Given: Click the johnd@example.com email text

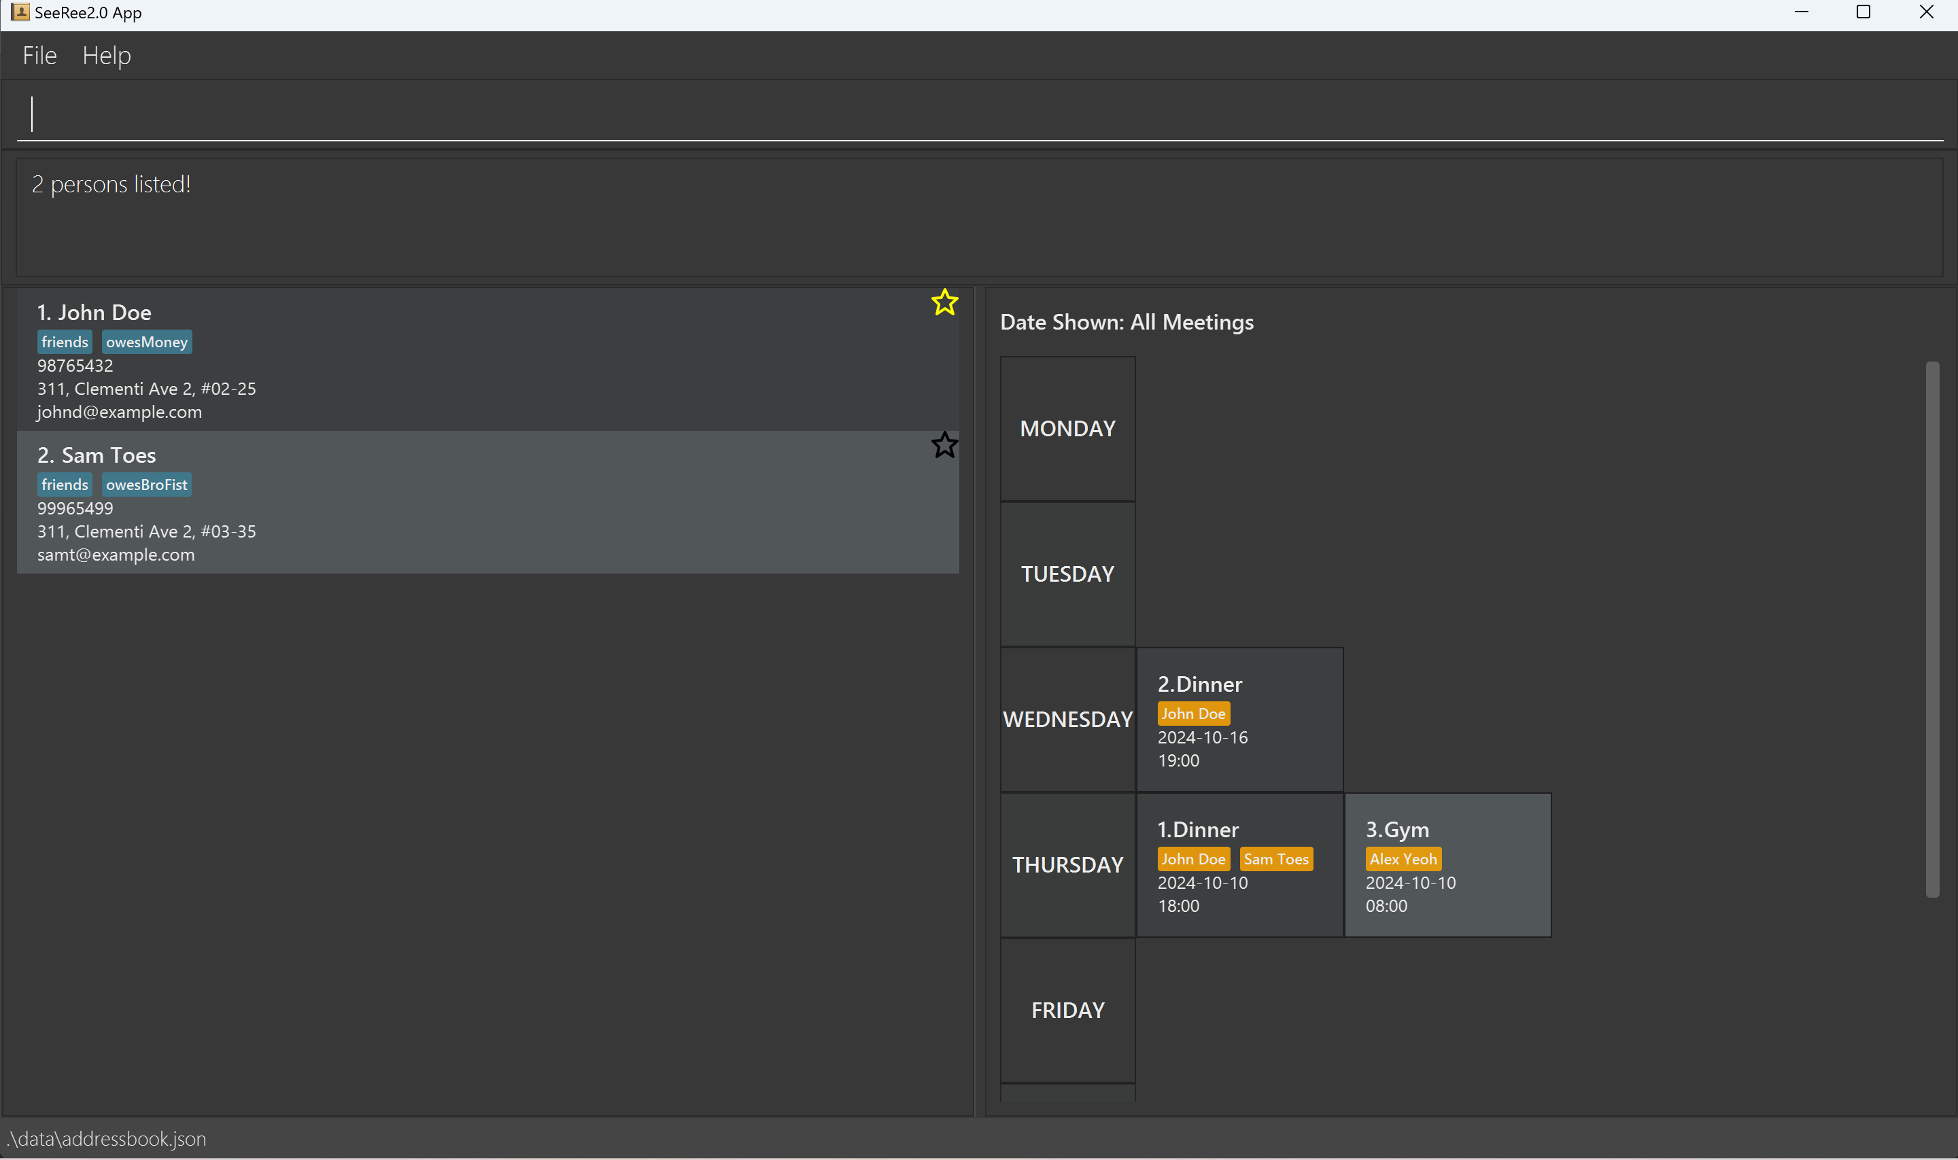Looking at the screenshot, I should tap(119, 412).
